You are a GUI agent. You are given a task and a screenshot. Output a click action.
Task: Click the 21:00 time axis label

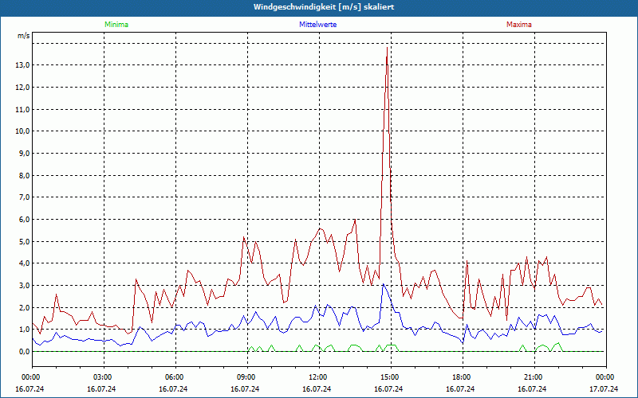tap(534, 377)
